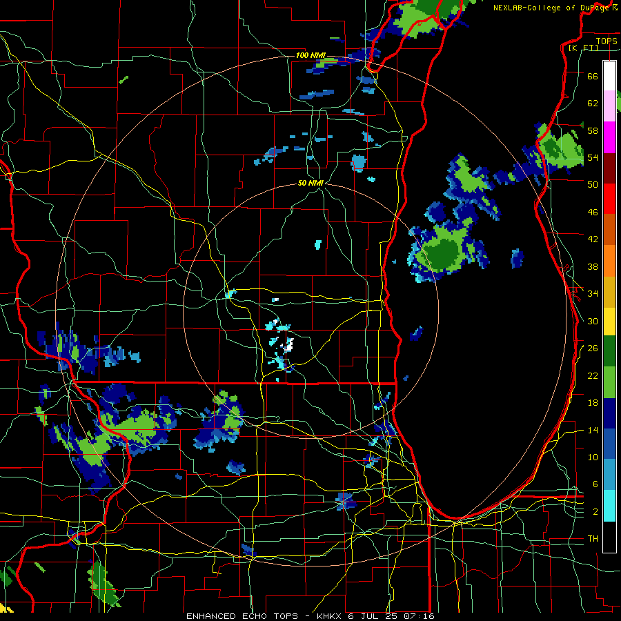Image resolution: width=621 pixels, height=621 pixels.
Task: Click the bright yellow legend swatch
Action: coord(609,321)
